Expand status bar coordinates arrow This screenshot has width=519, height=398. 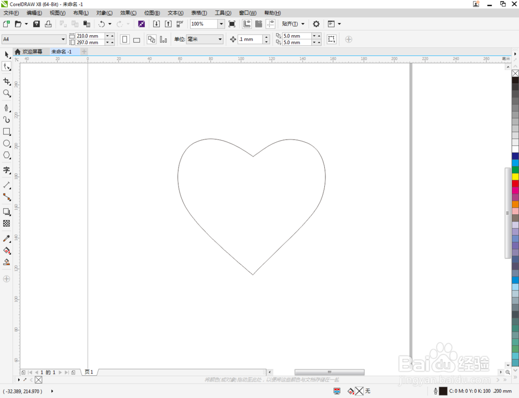[x=52, y=391]
